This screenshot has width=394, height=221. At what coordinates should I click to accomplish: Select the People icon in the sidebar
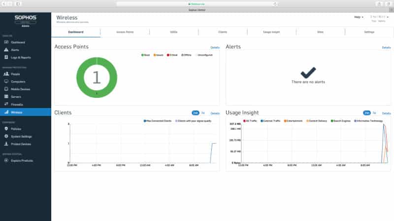(x=6, y=74)
